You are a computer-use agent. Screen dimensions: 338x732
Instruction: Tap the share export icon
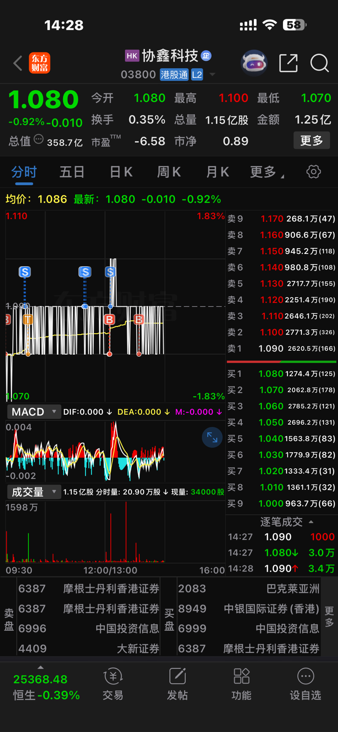tap(289, 63)
